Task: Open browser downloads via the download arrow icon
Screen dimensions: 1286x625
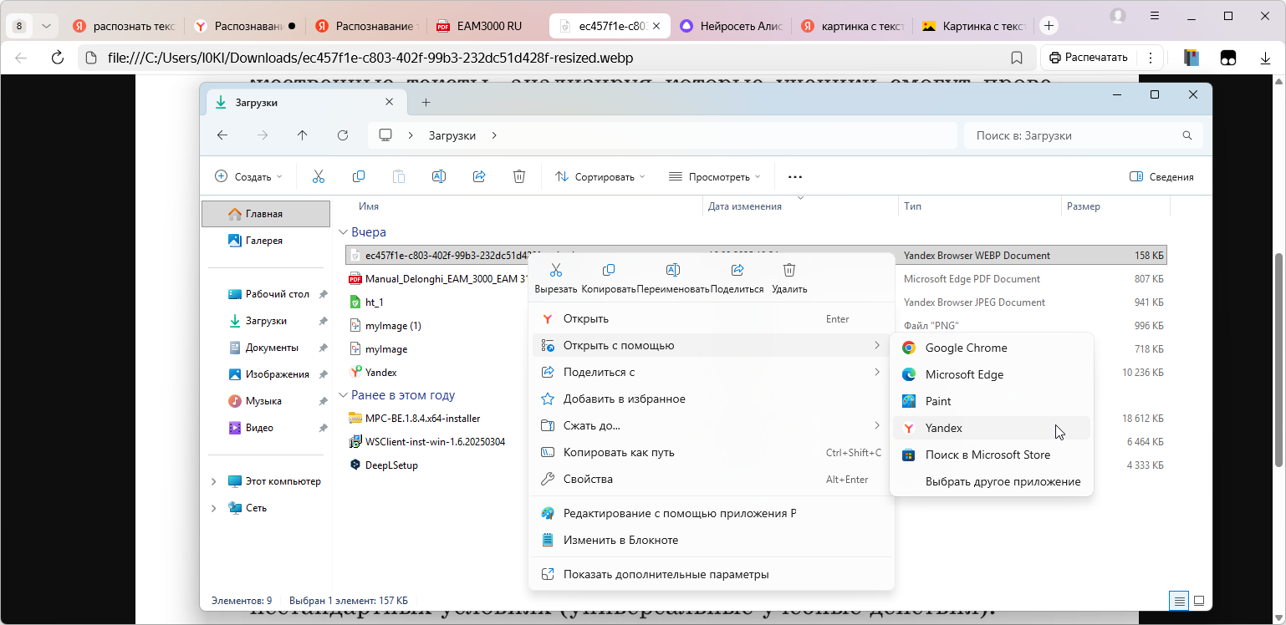Action: 1264,57
